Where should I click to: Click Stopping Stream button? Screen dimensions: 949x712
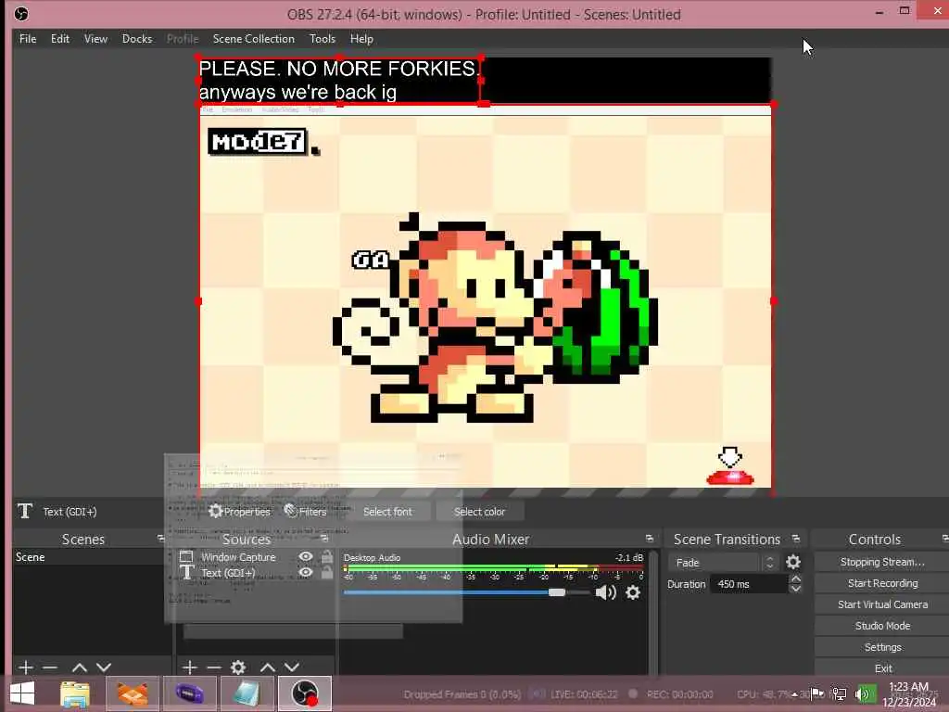[x=882, y=562]
